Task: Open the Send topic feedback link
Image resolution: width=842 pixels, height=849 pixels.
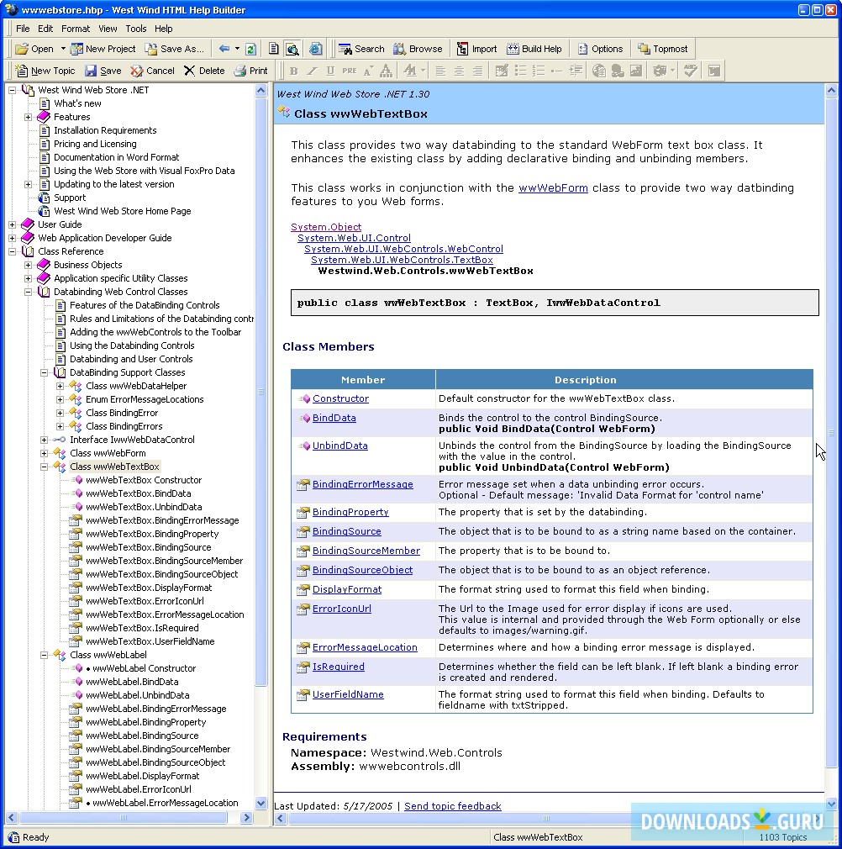Action: point(452,805)
